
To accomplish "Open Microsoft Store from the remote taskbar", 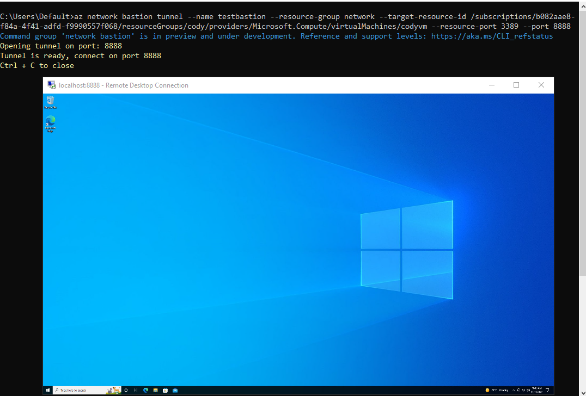I will point(165,390).
